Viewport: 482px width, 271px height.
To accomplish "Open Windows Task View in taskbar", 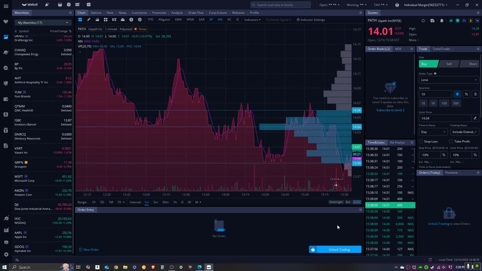I will coord(78,267).
